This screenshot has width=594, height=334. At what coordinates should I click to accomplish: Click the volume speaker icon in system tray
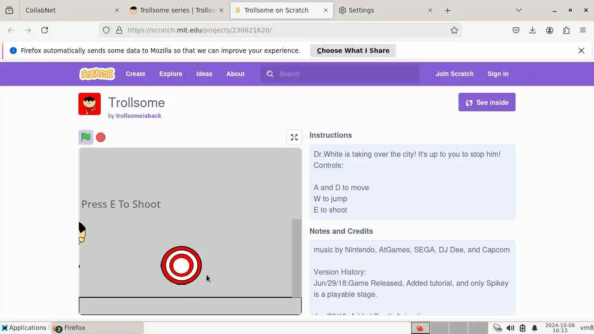point(510,328)
